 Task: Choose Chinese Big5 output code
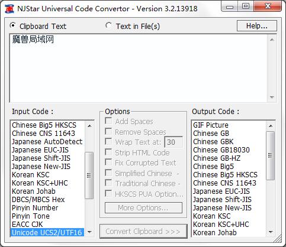229,167
